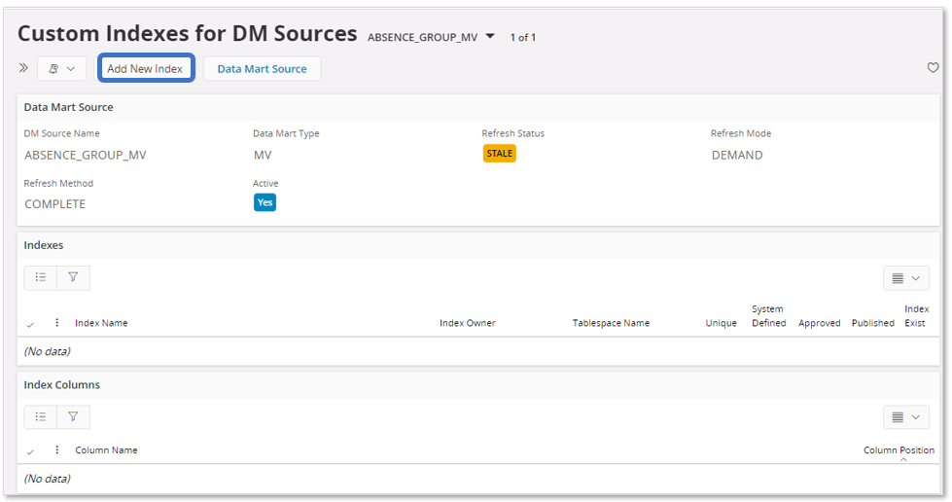Sort by the Index Name column header
The width and height of the screenshot is (952, 502).
101,323
